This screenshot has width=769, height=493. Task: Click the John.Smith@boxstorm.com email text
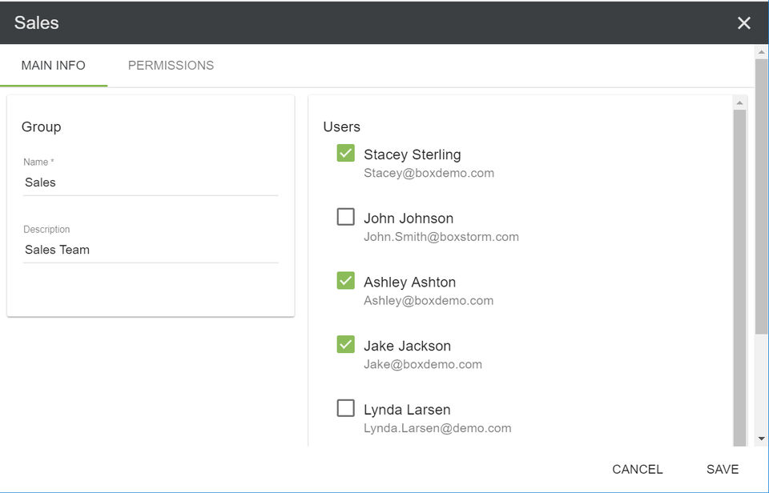(441, 237)
